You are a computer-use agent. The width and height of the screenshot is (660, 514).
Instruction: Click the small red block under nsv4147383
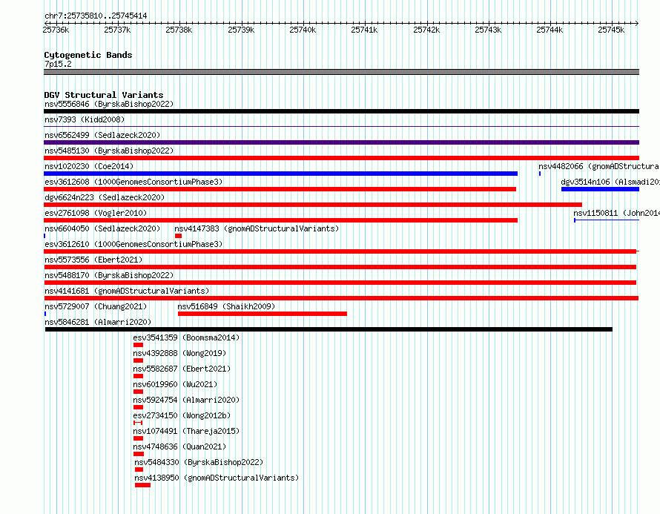pyautogui.click(x=179, y=236)
